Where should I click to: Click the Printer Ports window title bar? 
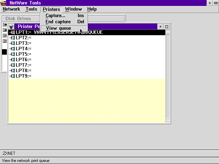pyautogui.click(x=86, y=27)
